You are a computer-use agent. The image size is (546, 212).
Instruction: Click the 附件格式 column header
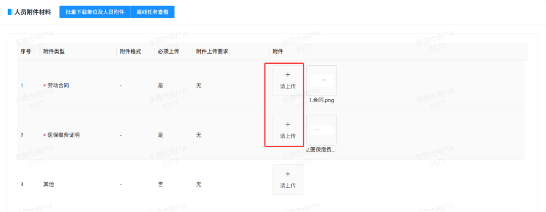point(130,52)
